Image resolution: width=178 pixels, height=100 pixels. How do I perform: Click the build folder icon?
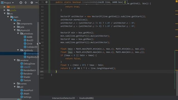[8, 7]
